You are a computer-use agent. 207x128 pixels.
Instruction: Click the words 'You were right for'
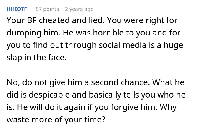click(142, 20)
